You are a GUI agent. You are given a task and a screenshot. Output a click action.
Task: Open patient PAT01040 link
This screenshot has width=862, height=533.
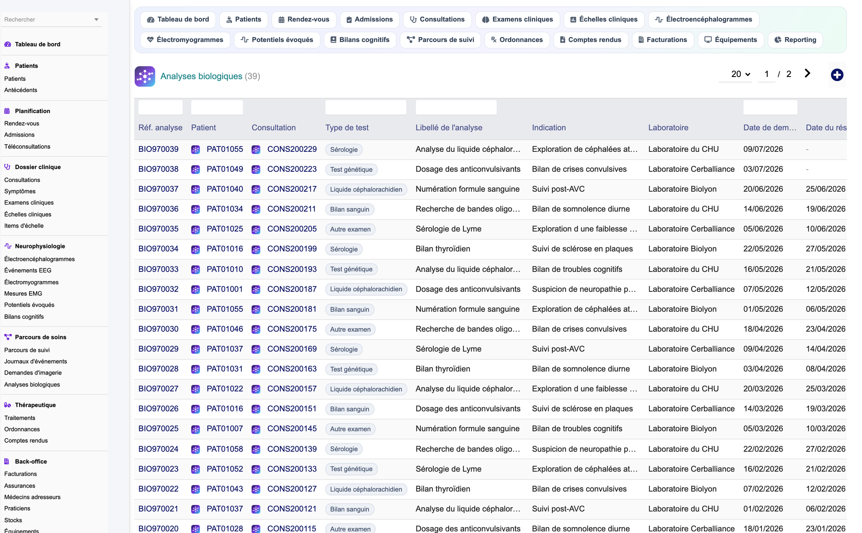[x=225, y=189]
